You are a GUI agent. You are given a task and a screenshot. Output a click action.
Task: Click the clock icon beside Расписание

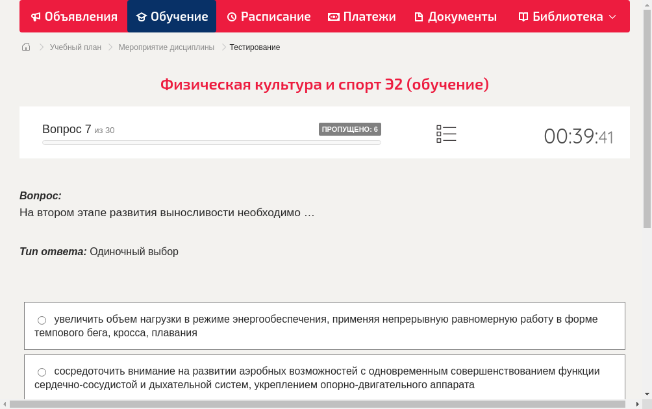point(231,16)
